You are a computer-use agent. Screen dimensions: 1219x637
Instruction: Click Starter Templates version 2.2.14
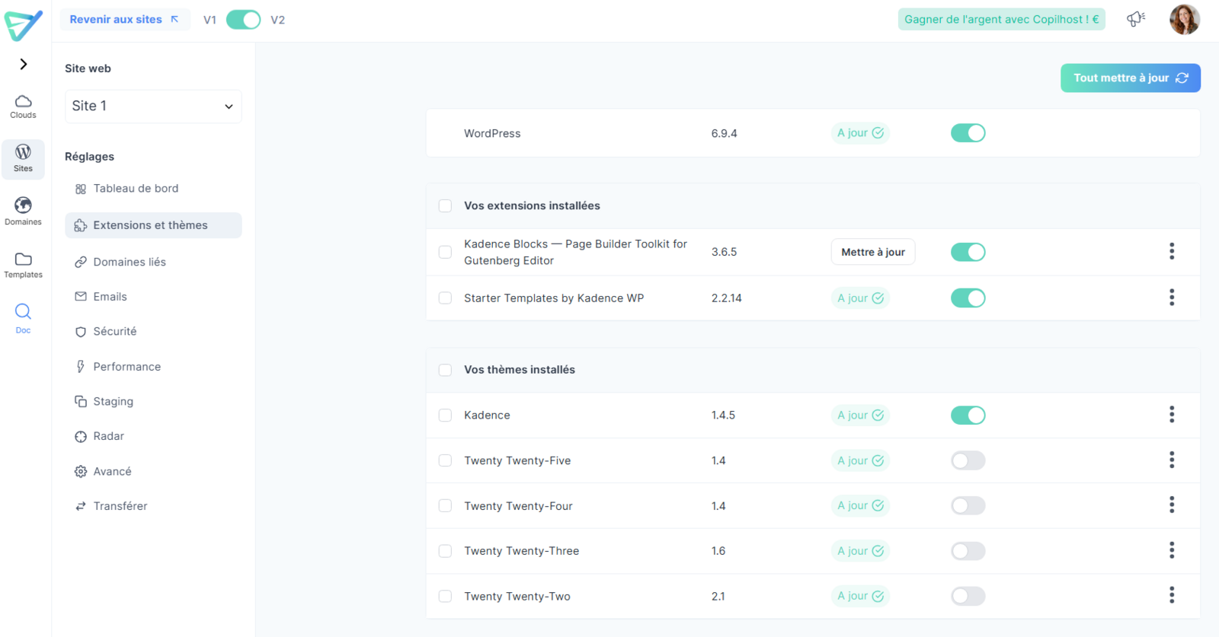tap(726, 298)
